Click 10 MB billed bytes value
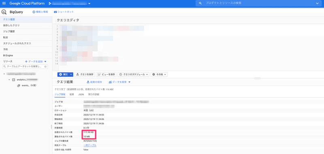The image size is (324, 154). tap(87, 137)
